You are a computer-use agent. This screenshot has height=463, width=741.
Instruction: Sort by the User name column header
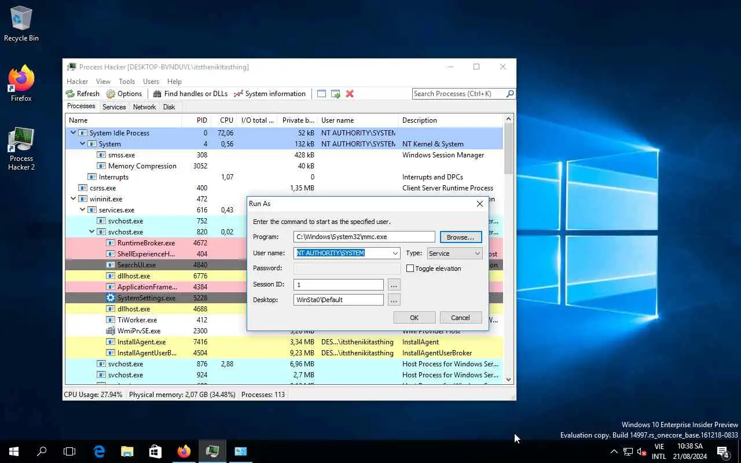pos(358,120)
